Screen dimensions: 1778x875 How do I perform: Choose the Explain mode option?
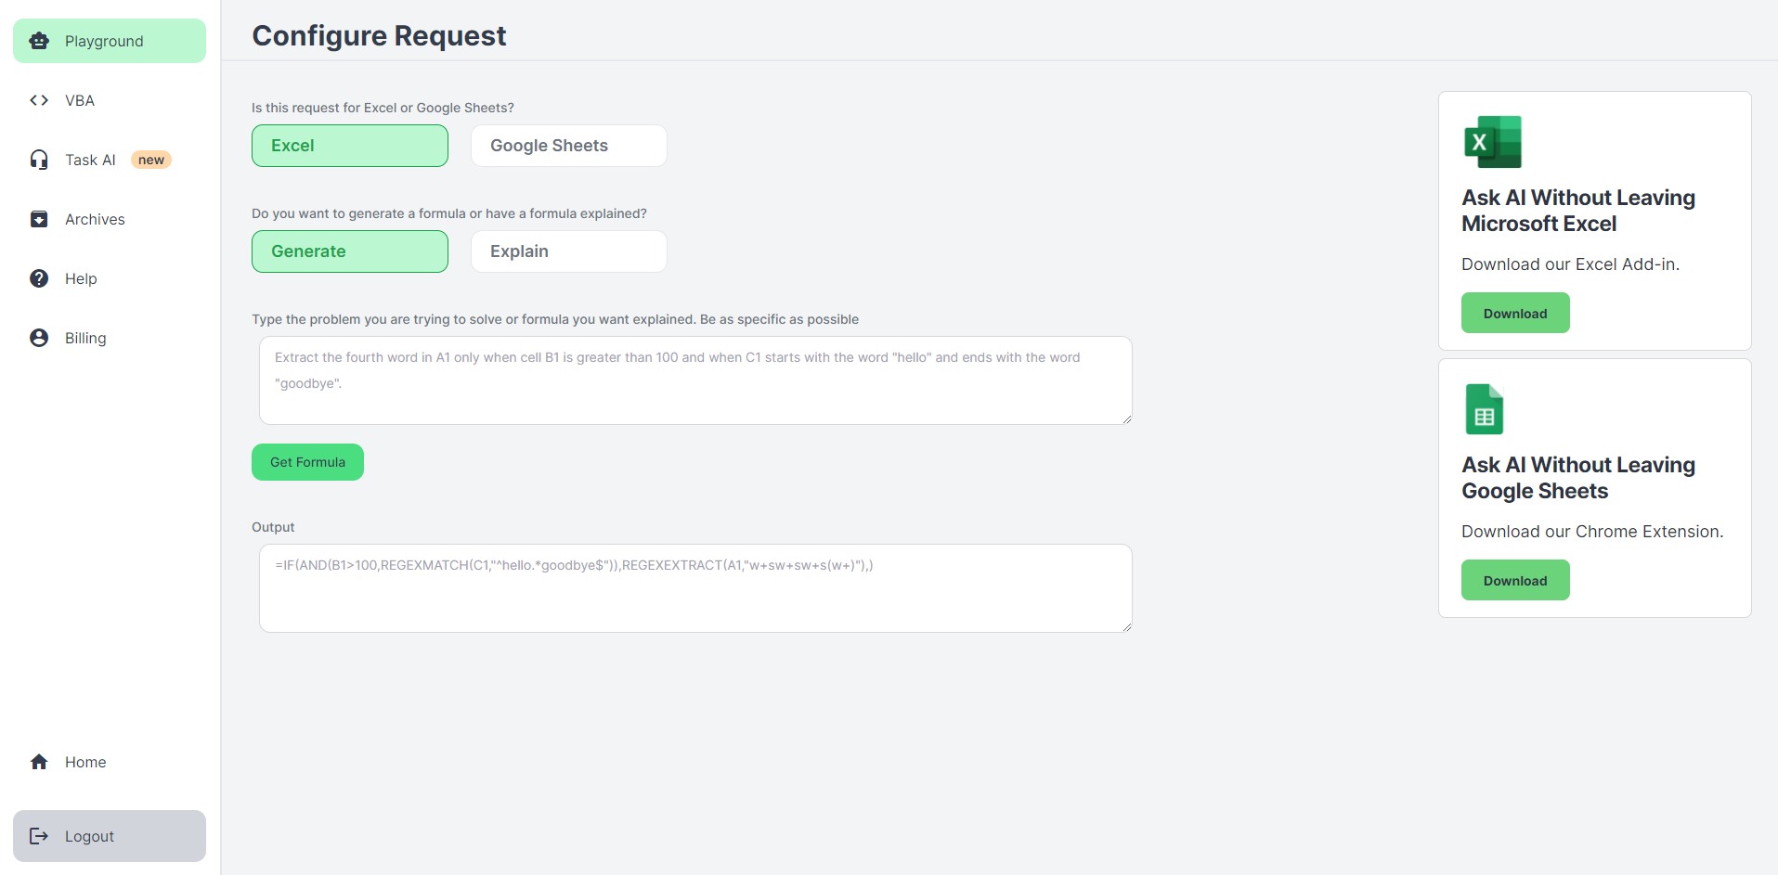[x=569, y=251]
